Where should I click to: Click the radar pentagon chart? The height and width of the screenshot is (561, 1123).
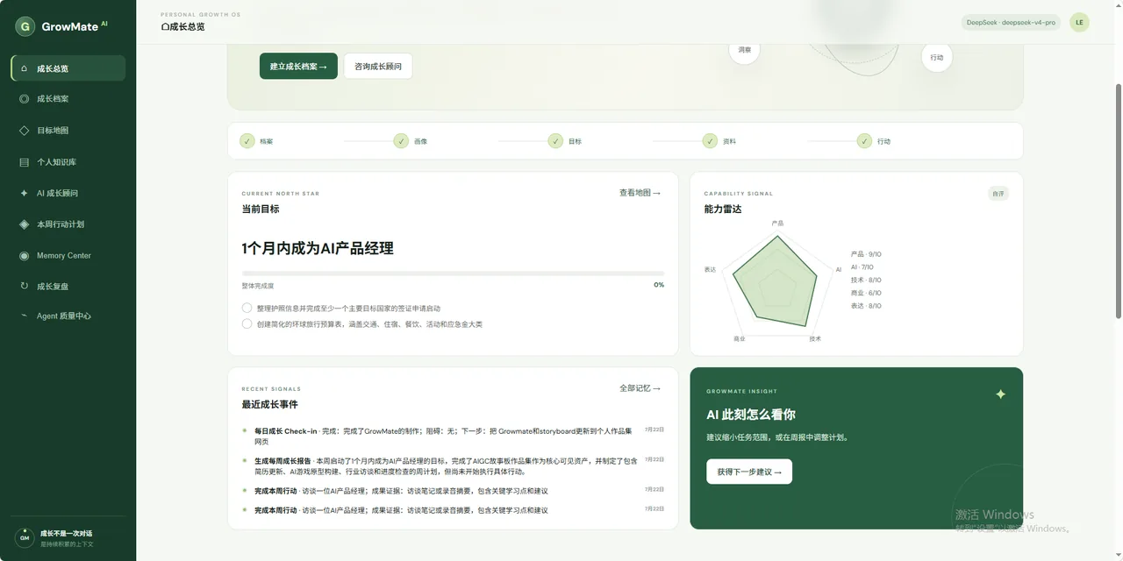pos(776,282)
